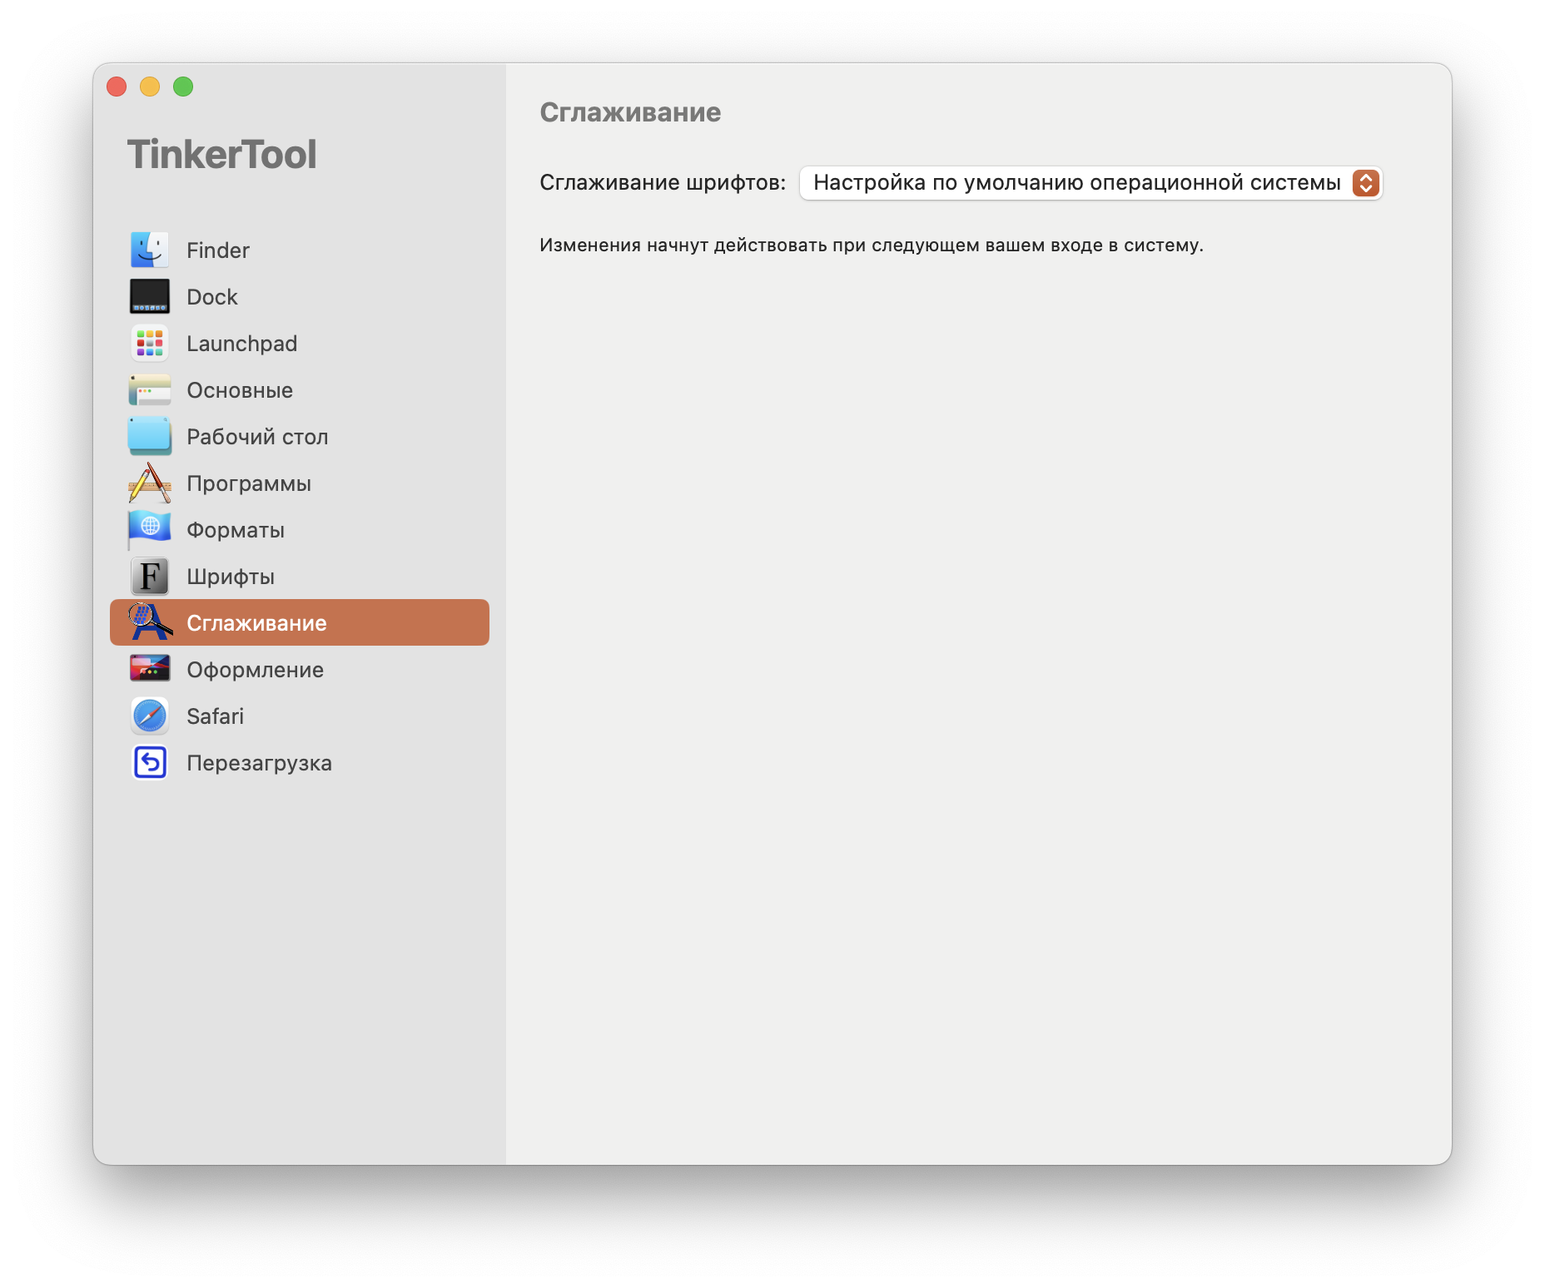Show the Launchpad label pane
This screenshot has height=1288, width=1545.
pyautogui.click(x=242, y=344)
